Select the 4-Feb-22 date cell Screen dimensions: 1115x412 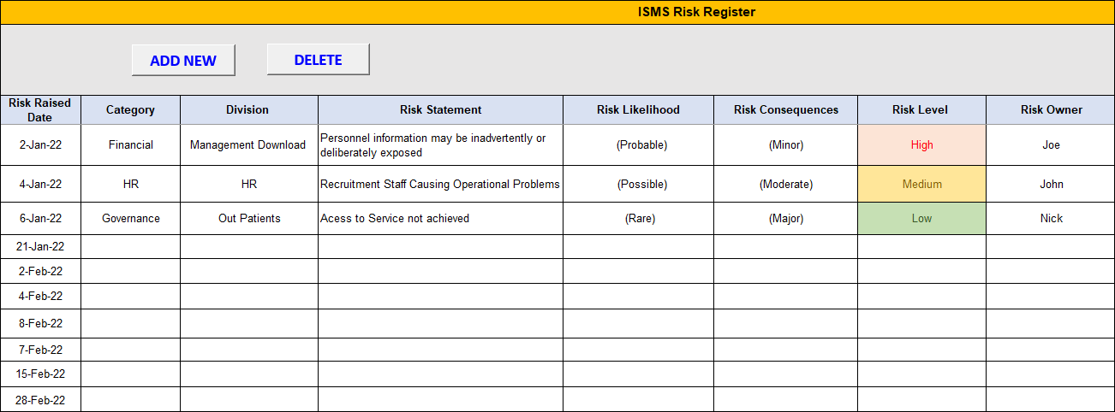click(x=40, y=296)
